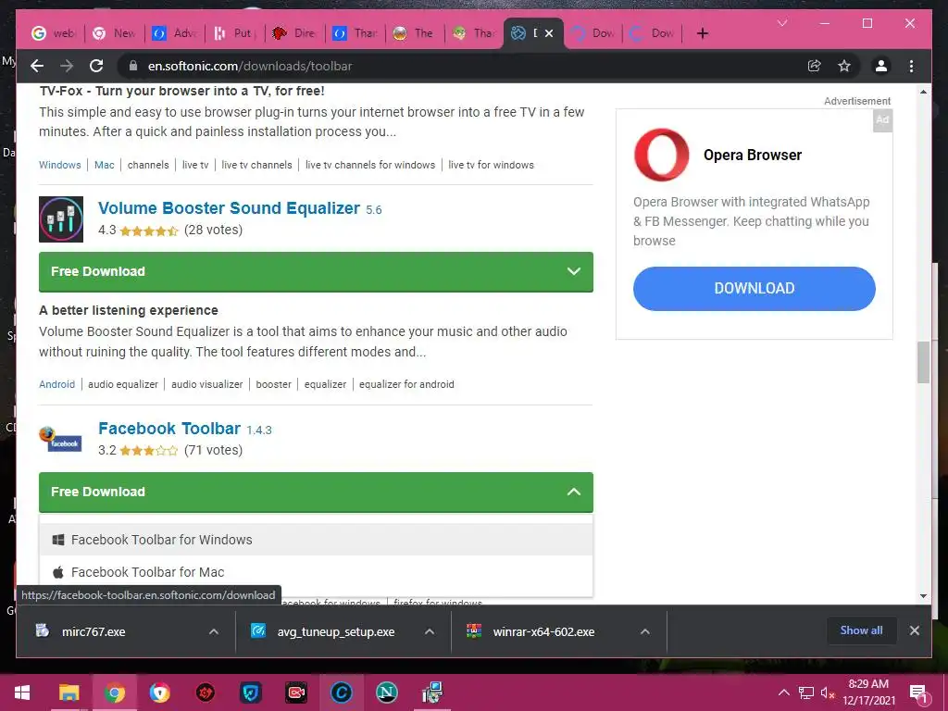Open downloaded file avg_tuneup_setup.exe
Screen dimensions: 948x711
335,631
